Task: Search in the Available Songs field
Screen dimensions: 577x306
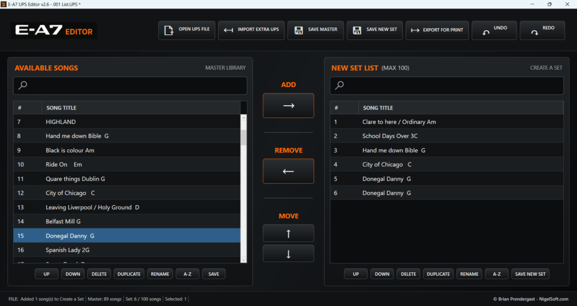Action: point(130,85)
